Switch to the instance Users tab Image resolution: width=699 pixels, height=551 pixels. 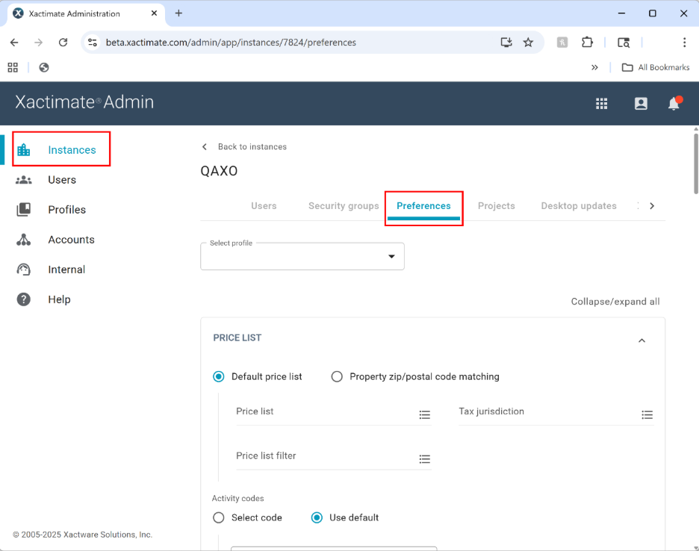click(x=264, y=206)
